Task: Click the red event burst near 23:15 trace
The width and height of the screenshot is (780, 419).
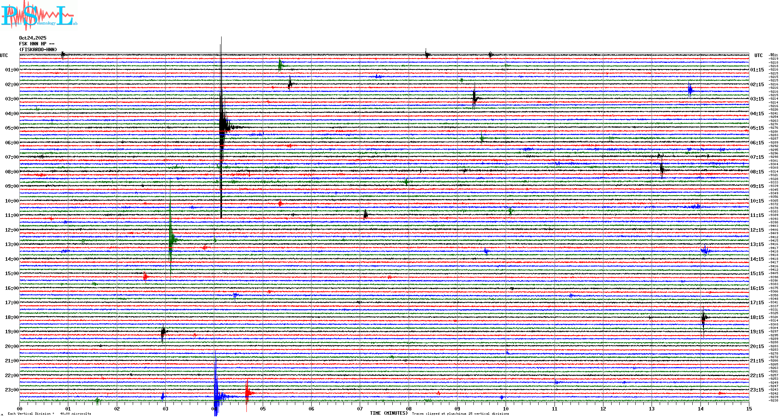Action: 247,393
